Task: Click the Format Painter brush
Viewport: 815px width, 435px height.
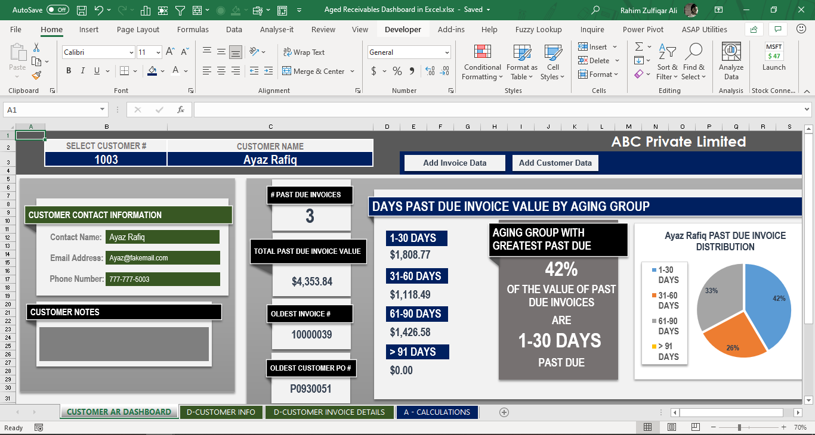Action: pyautogui.click(x=36, y=75)
